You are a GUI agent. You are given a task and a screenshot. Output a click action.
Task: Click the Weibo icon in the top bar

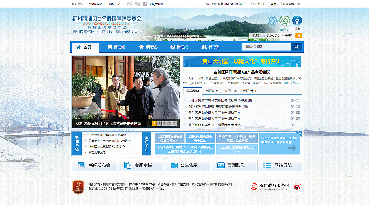130,4
